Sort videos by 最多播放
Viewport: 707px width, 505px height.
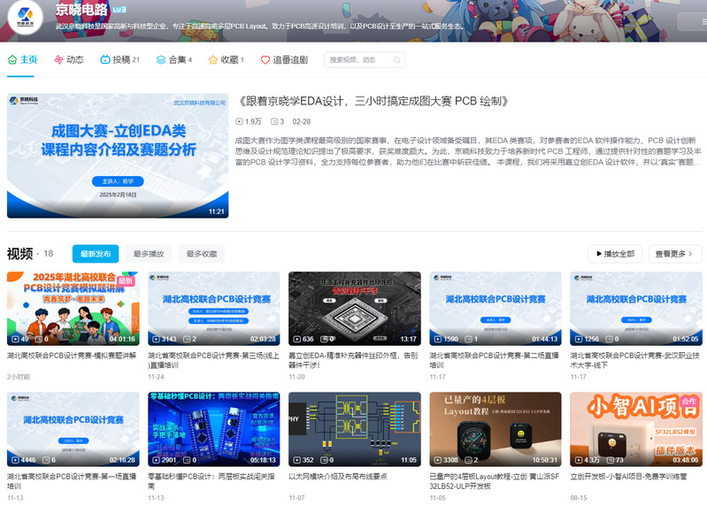(x=149, y=254)
